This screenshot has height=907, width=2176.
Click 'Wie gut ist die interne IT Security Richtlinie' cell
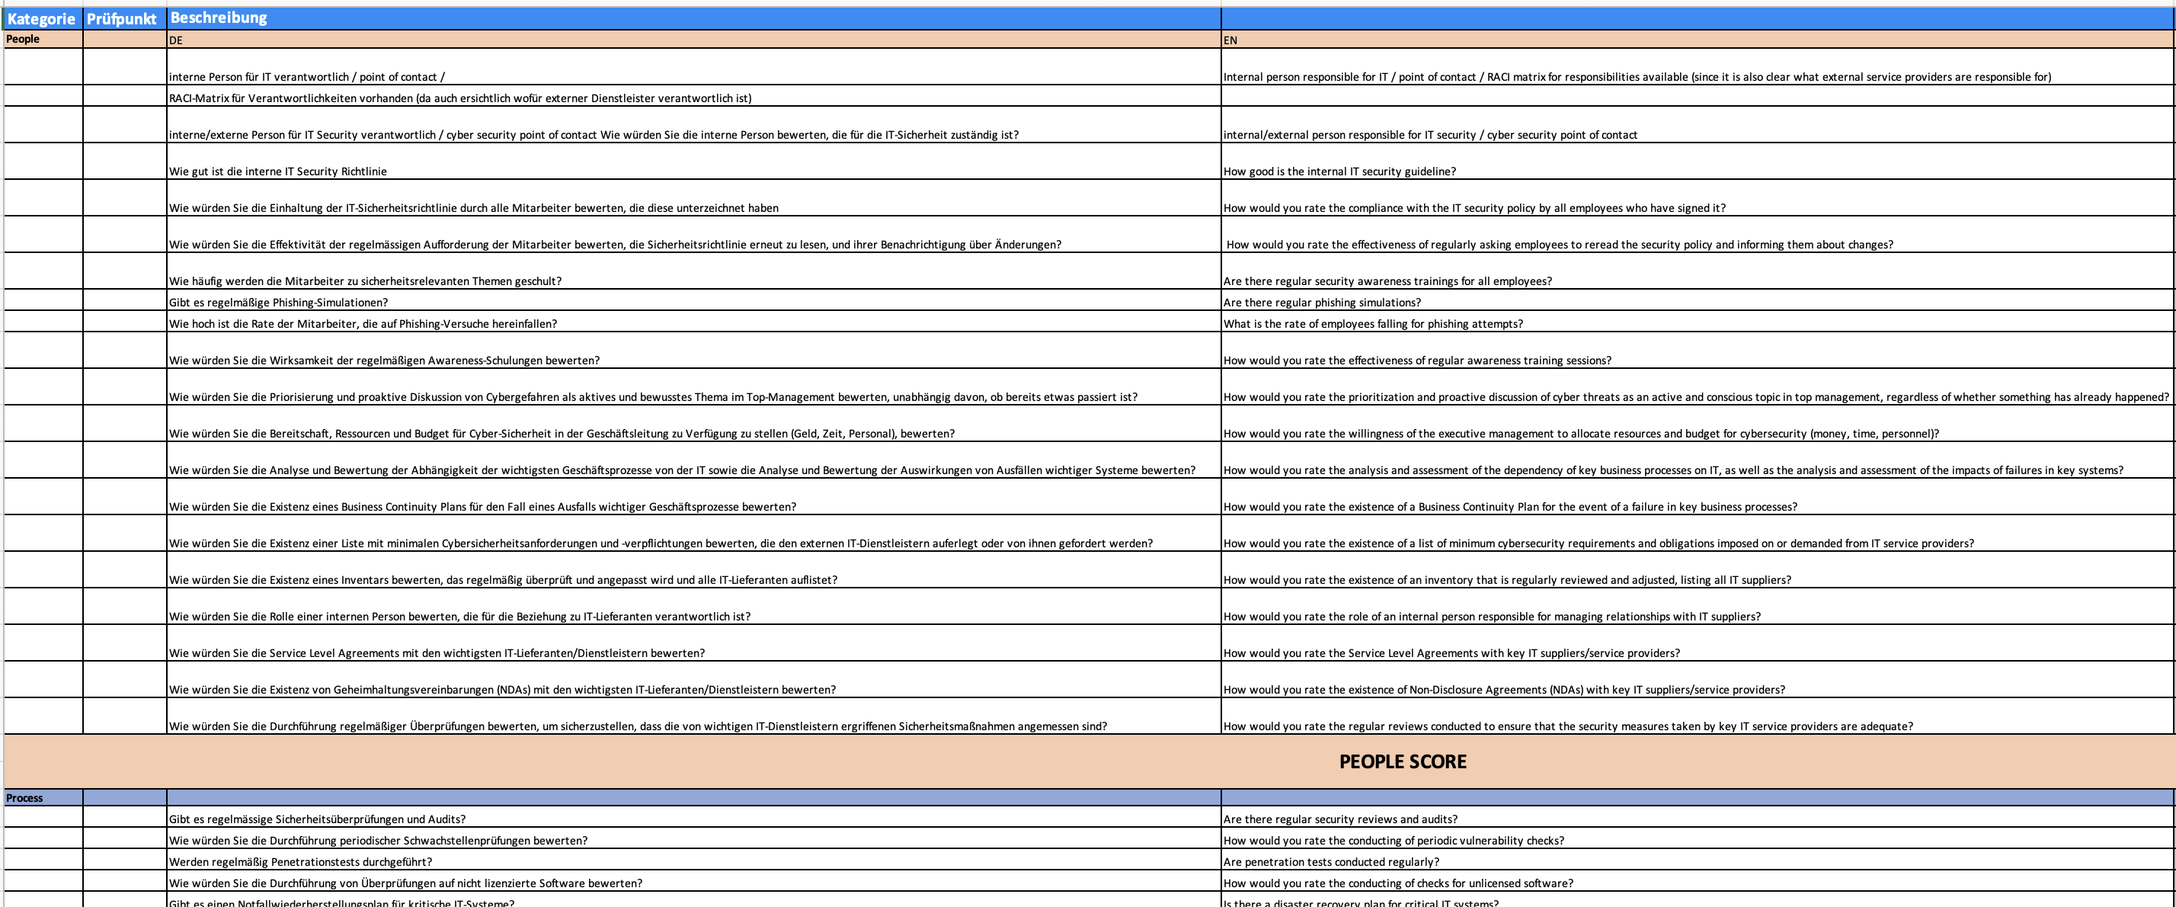[278, 171]
